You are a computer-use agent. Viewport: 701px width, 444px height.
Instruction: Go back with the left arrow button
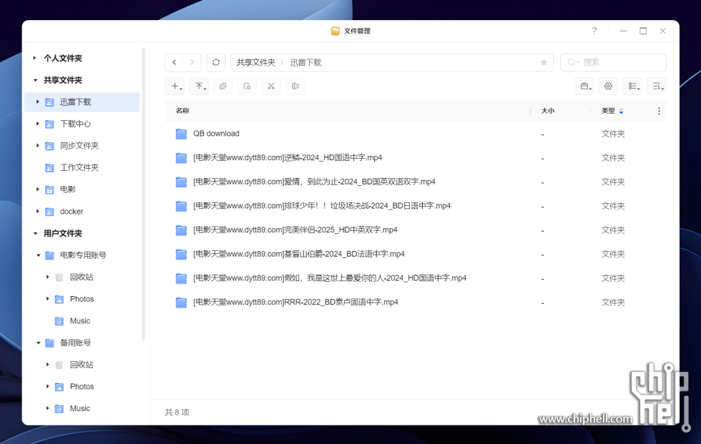[175, 62]
